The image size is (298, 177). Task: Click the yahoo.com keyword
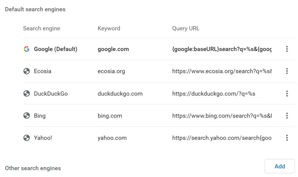pyautogui.click(x=112, y=138)
